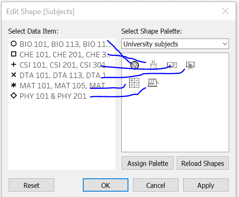Expand the shape palette dropdown arrow

tap(225, 44)
